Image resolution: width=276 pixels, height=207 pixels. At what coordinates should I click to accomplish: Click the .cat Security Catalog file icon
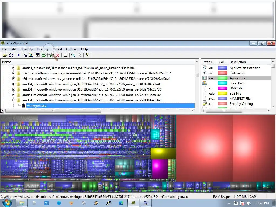pos(205,104)
